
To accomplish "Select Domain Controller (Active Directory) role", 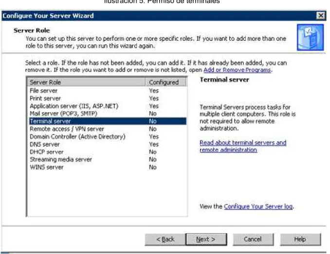I will 108,136.
